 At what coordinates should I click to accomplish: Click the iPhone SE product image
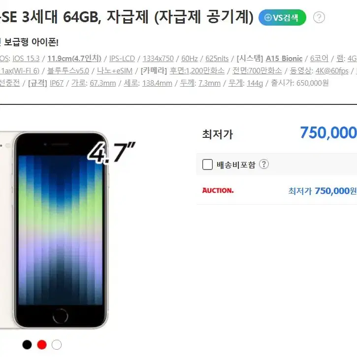(54, 230)
